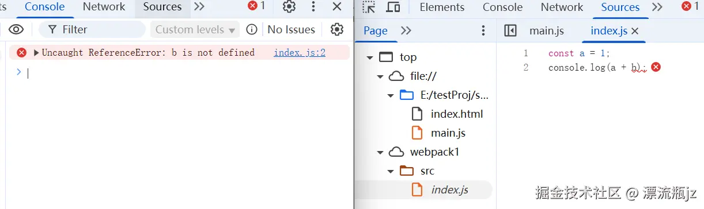Click inline error icon on line 2

[x=656, y=67]
